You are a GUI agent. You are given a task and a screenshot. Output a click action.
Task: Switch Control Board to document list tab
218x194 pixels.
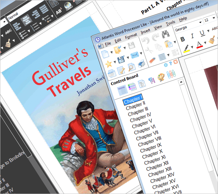[142, 84]
